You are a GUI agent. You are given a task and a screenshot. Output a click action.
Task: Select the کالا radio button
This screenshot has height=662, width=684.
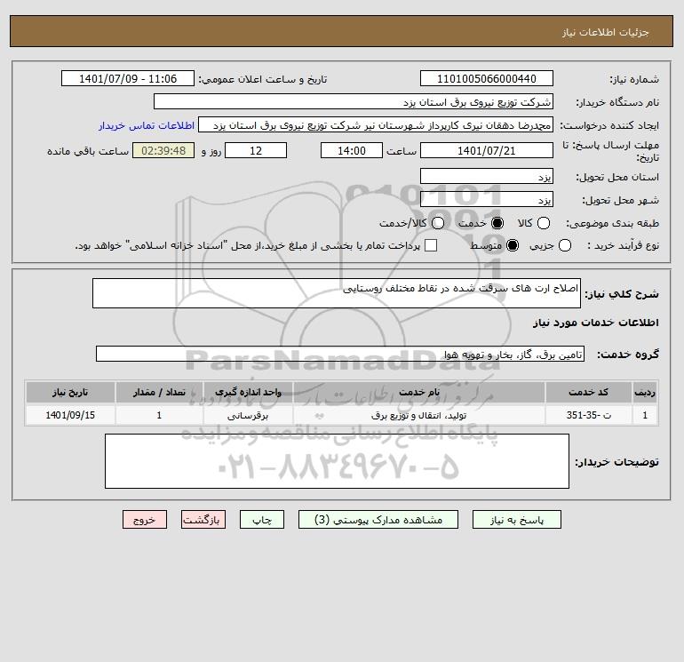click(x=543, y=223)
